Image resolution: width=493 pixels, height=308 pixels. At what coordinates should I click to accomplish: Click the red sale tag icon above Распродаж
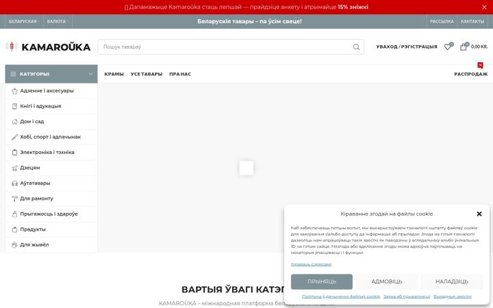pyautogui.click(x=480, y=66)
